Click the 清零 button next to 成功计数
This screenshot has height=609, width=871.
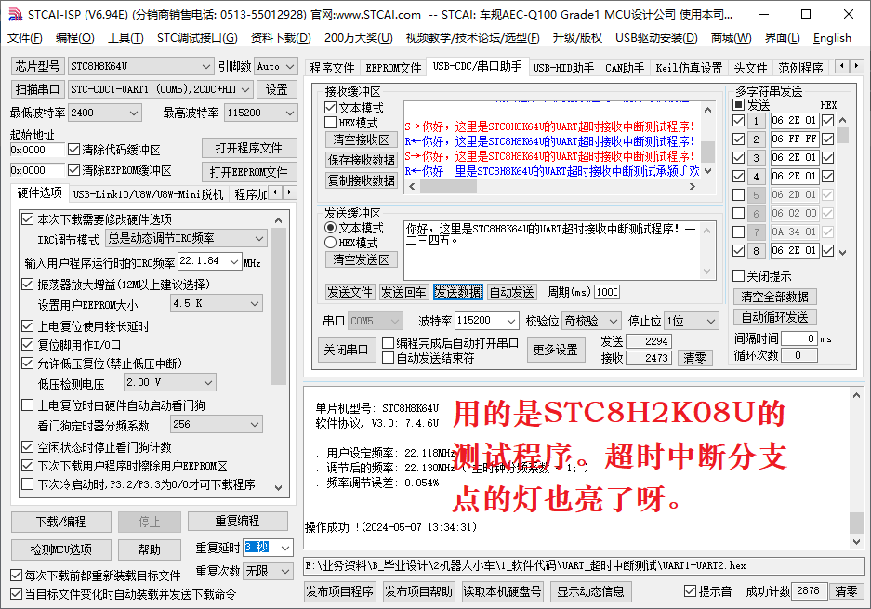point(846,591)
